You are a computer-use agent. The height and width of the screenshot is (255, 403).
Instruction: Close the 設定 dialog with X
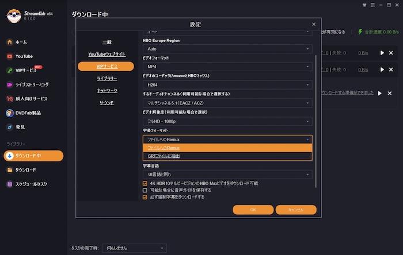(314, 24)
